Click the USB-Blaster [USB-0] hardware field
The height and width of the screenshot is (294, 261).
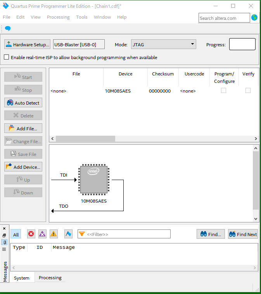(79, 44)
